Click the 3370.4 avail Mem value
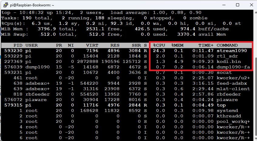 [x=186, y=34]
